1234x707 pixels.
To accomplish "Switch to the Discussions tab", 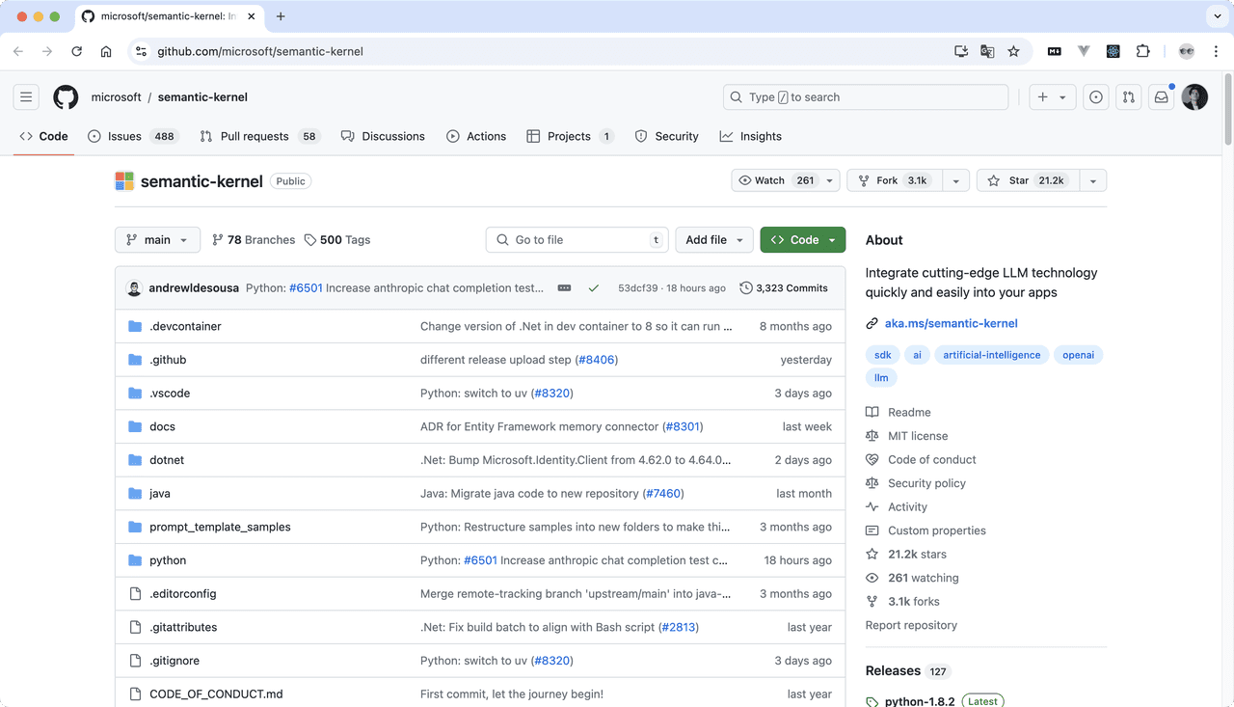I will click(x=383, y=136).
